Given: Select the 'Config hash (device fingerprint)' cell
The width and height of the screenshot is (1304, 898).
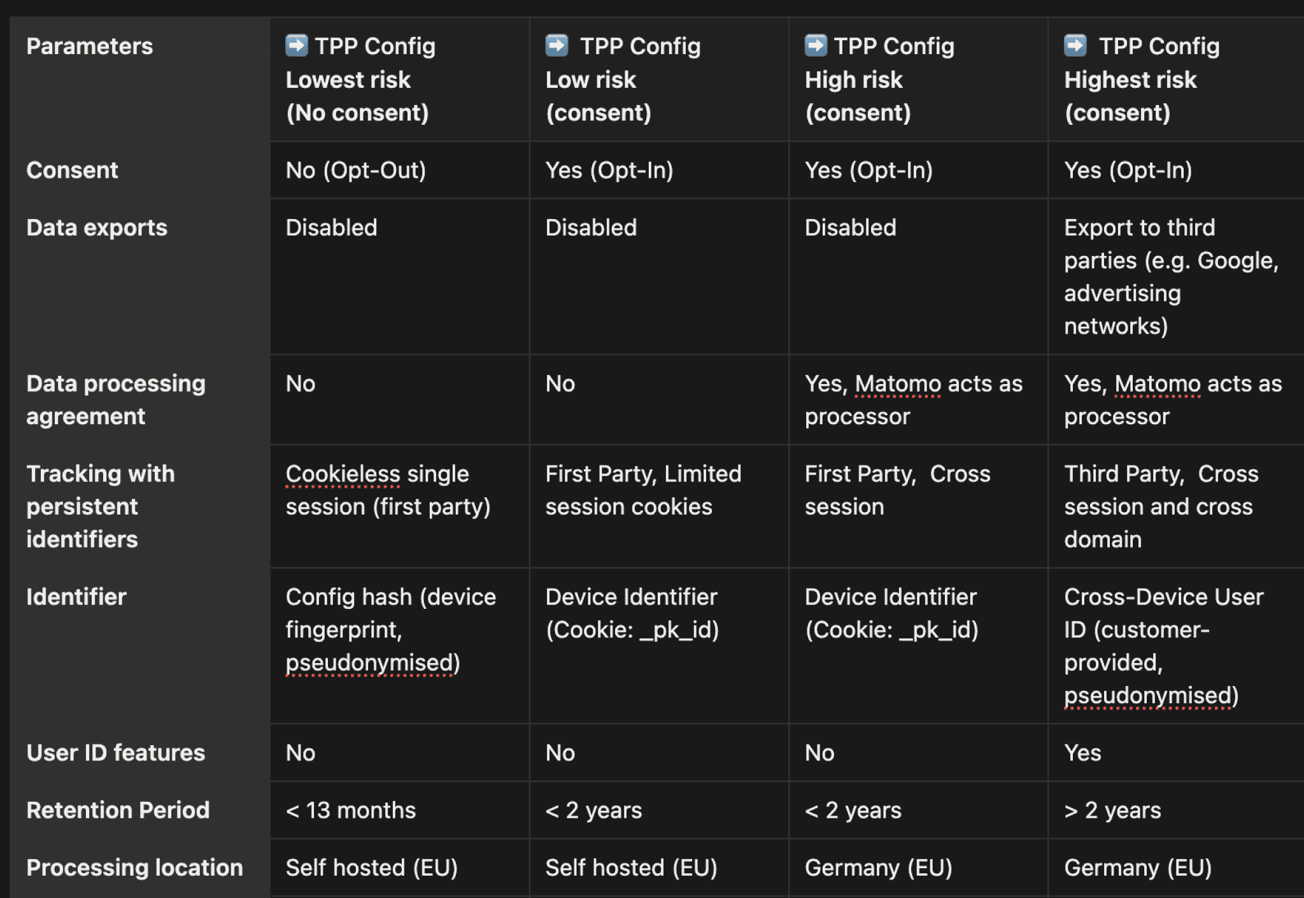Looking at the screenshot, I should click(x=390, y=629).
